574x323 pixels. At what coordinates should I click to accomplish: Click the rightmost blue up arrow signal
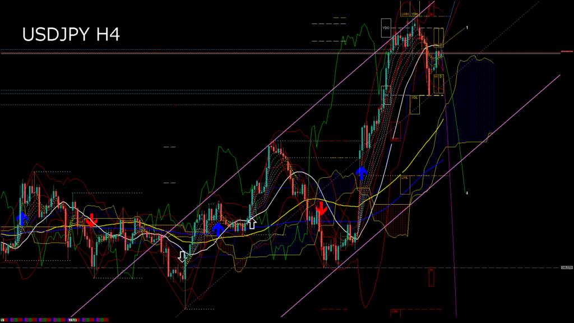pos(362,173)
